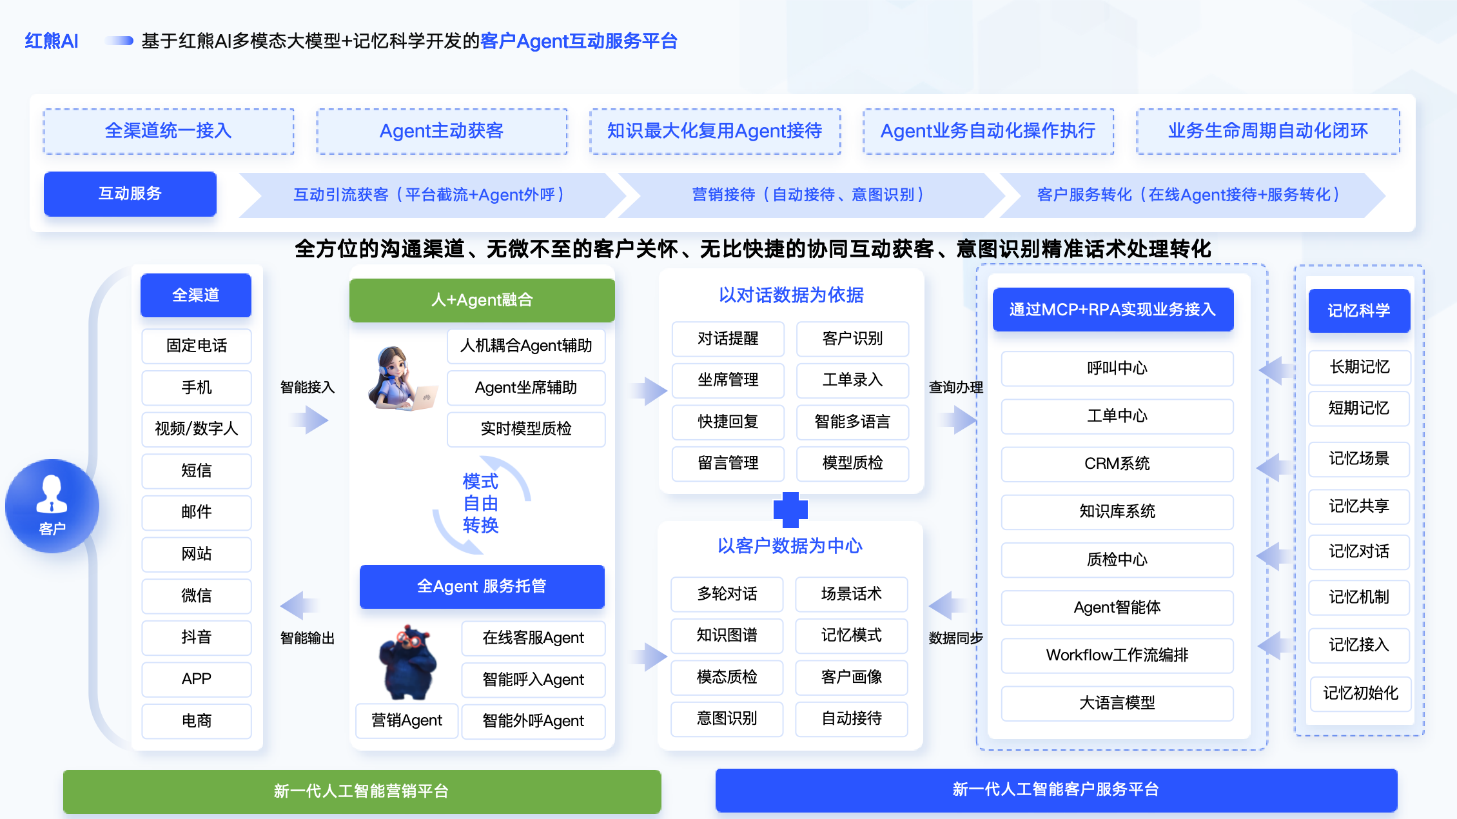The width and height of the screenshot is (1457, 819).
Task: Select the 全渠道统一接入 dashed tab
Action: [168, 131]
